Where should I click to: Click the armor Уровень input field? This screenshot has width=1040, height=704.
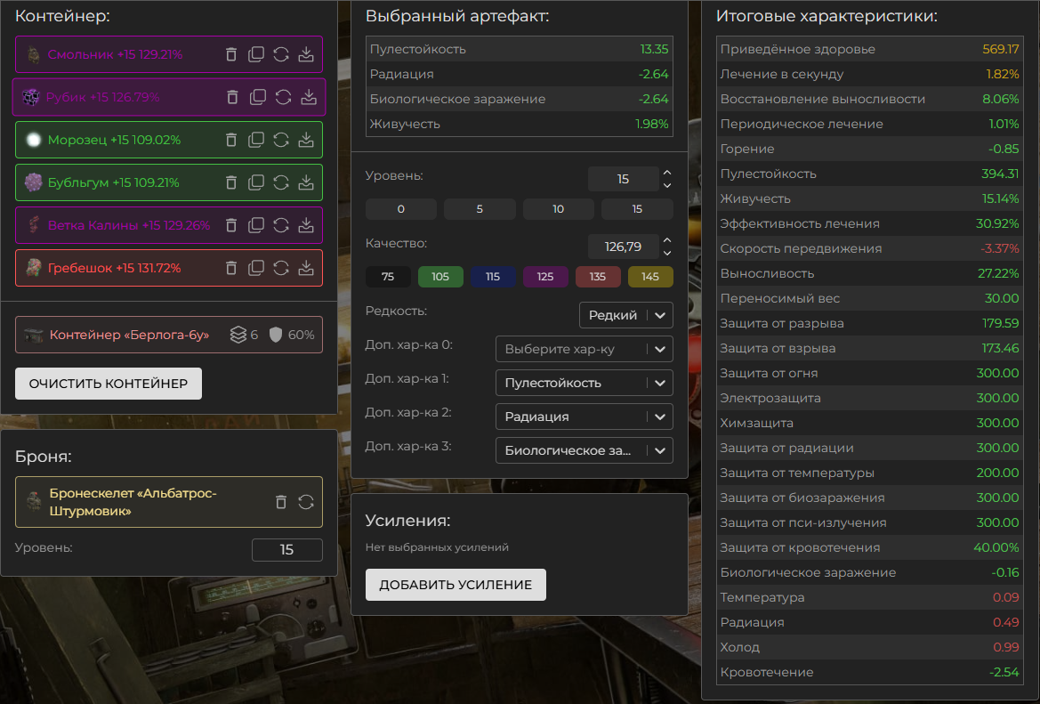[287, 549]
